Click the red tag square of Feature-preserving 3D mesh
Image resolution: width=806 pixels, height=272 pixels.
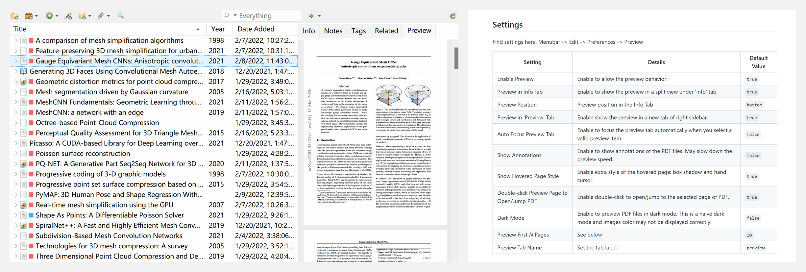31,51
